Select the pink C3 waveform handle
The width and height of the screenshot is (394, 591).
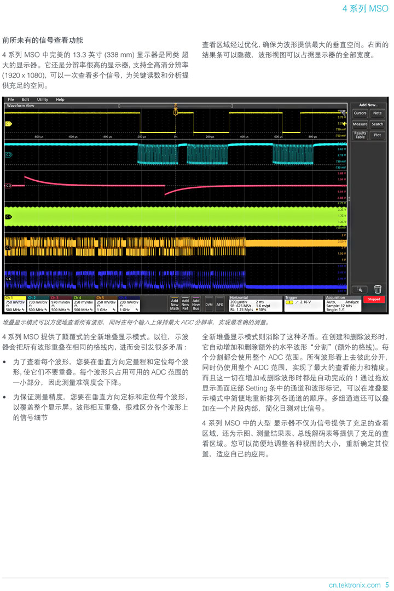[8, 186]
